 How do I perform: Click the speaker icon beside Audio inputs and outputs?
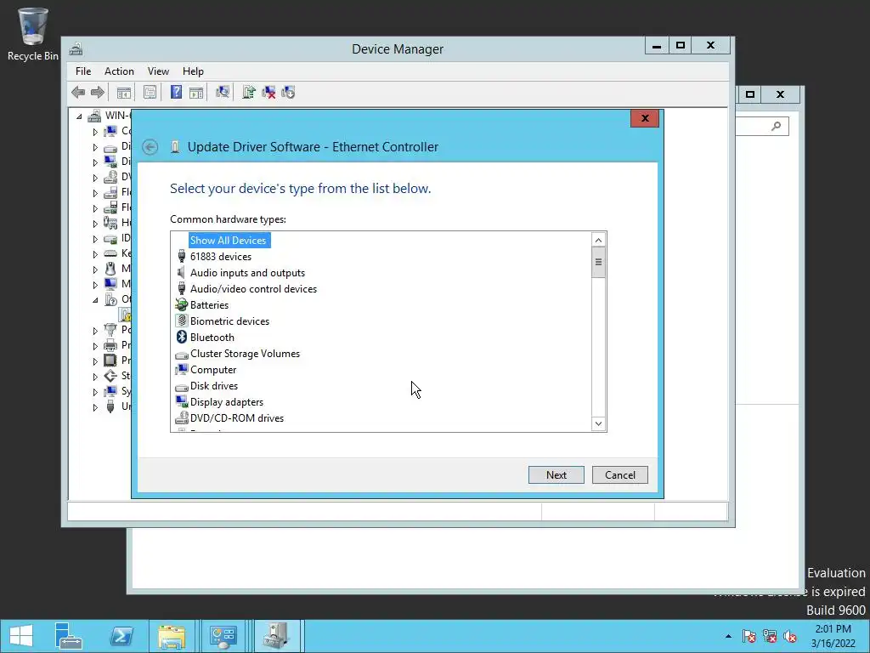pos(181,273)
